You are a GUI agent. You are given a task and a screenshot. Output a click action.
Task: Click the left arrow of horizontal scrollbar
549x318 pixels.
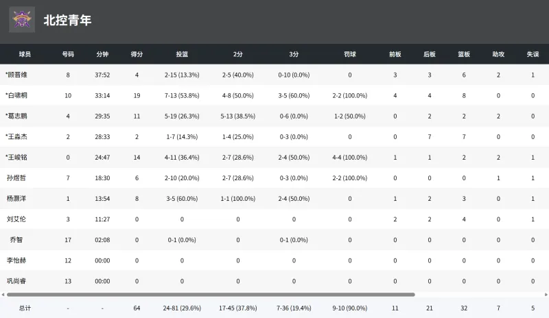pos(3,295)
